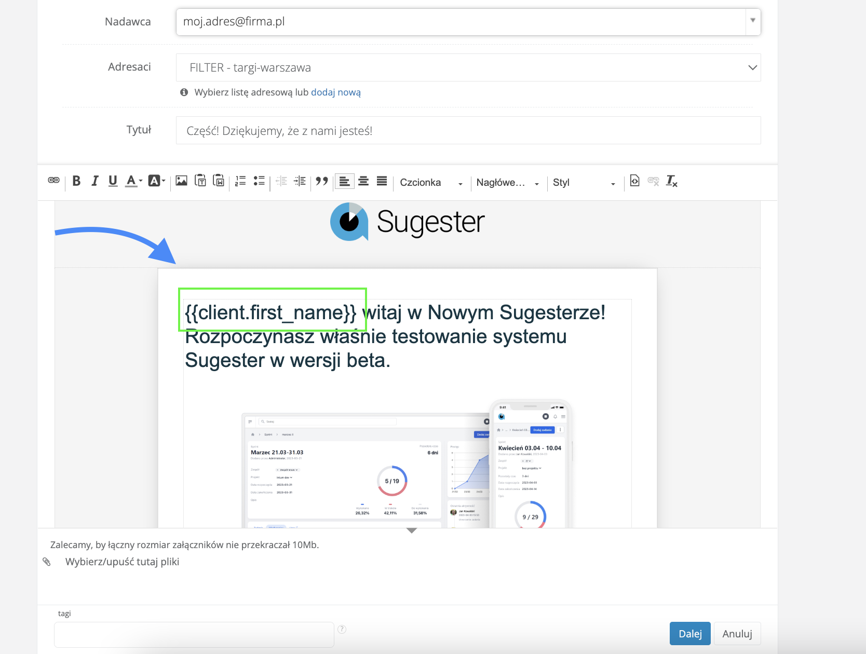
Task: Expand the Adresaci recipient list dropdown
Action: coord(468,67)
